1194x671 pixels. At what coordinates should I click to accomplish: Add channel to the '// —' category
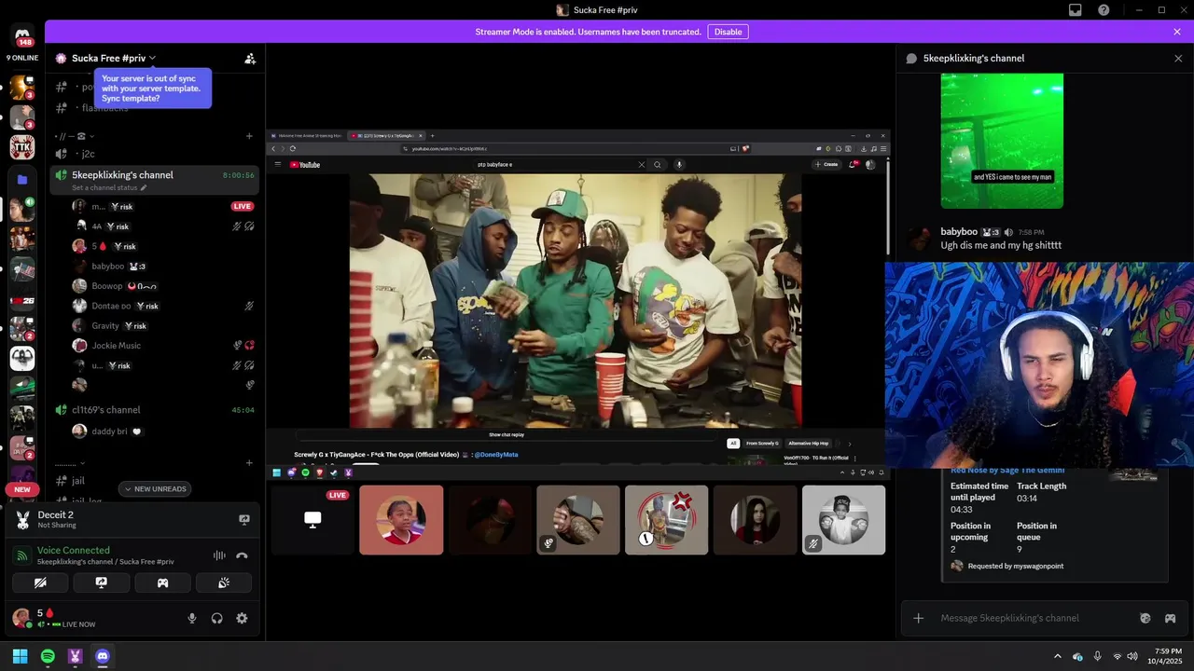pyautogui.click(x=249, y=136)
